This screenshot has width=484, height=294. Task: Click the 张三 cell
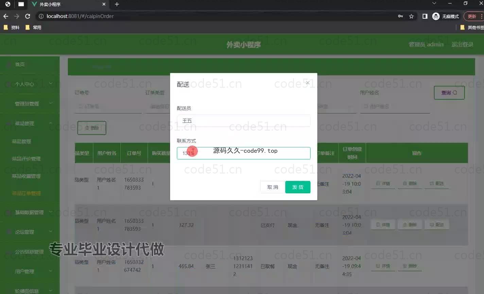coord(211,266)
